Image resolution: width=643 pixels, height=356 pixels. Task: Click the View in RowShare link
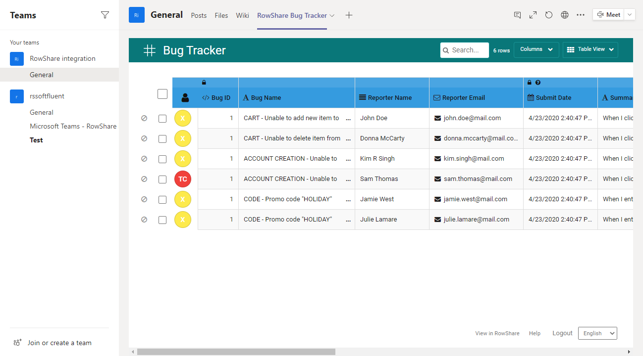pyautogui.click(x=497, y=333)
